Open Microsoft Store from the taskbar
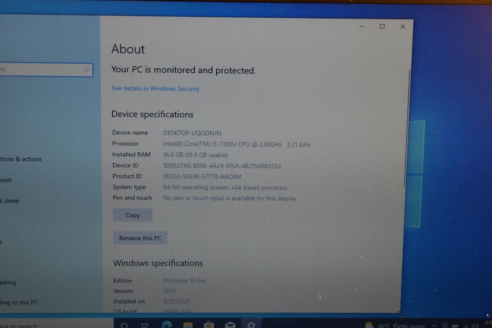Viewport: 492px width, 328px height. click(209, 325)
